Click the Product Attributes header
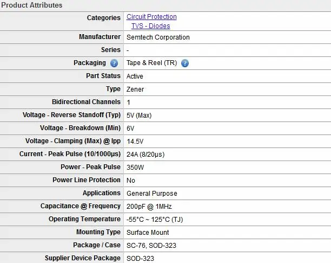The height and width of the screenshot is (263, 331). point(31,5)
